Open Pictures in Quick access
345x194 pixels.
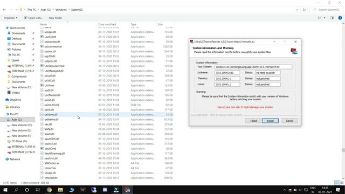pos(16,50)
